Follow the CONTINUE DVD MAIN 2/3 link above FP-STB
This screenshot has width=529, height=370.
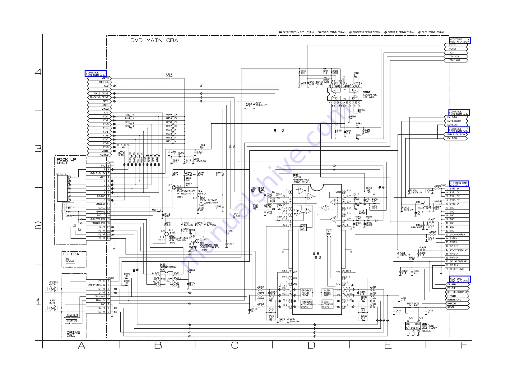click(460, 280)
